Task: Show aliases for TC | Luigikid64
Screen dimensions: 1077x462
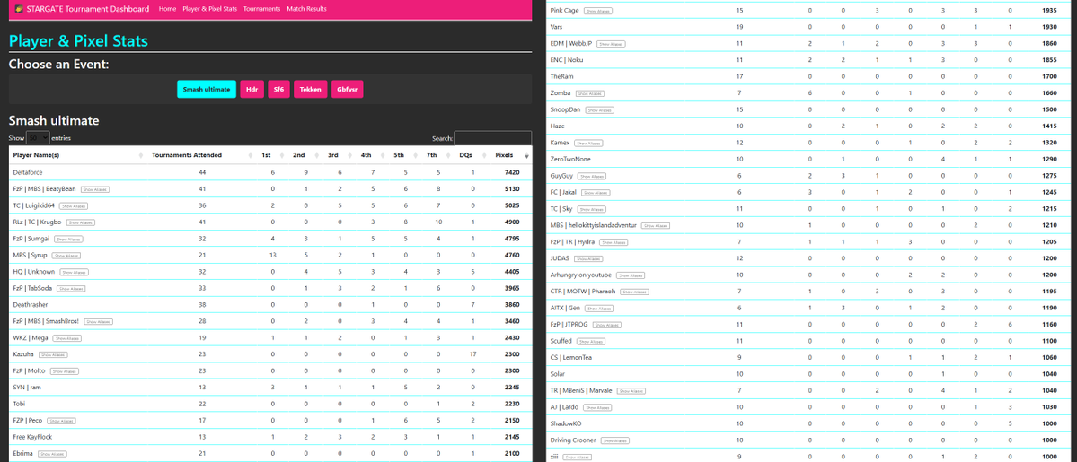Action: (74, 206)
